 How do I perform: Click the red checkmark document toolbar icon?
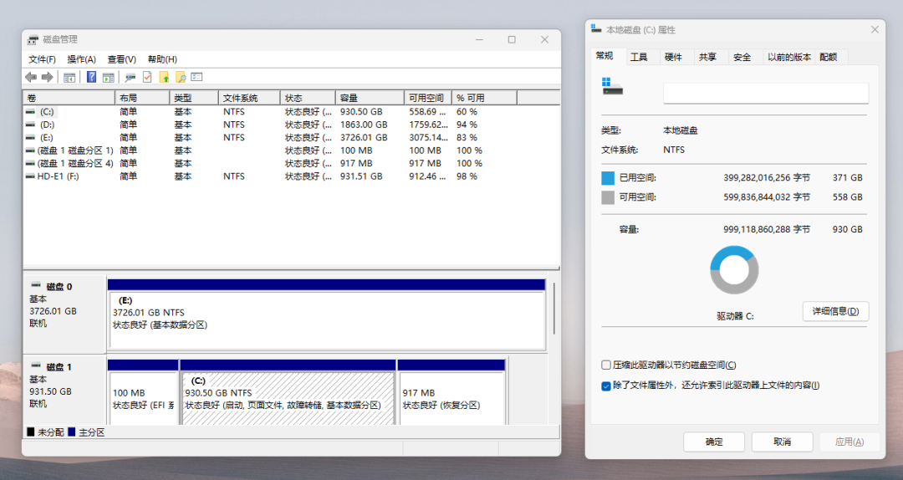147,77
